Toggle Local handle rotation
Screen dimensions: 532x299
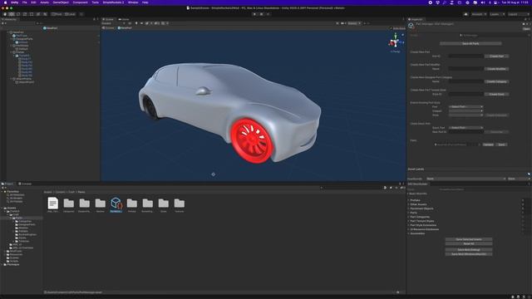tap(70, 14)
